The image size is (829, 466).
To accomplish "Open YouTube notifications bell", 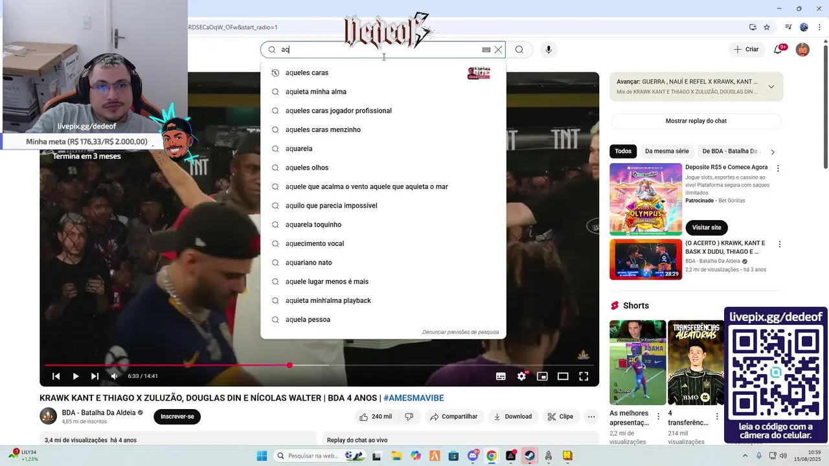I will pyautogui.click(x=778, y=50).
